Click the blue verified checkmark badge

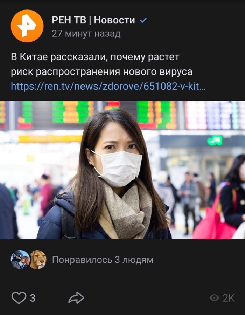tap(143, 20)
